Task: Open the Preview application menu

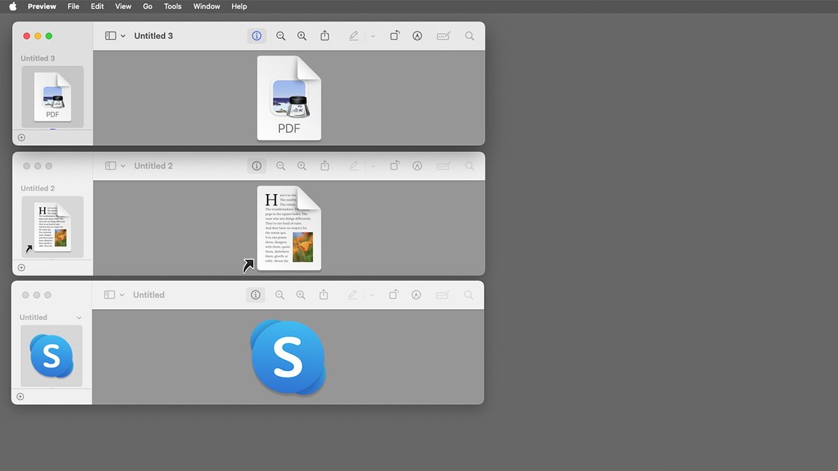Action: (42, 6)
